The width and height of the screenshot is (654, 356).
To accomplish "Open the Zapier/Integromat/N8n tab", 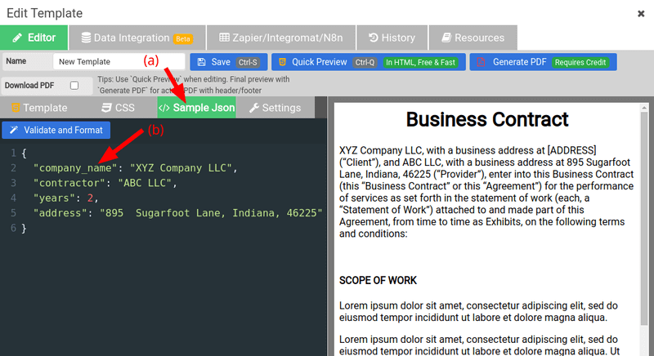I will [x=281, y=38].
